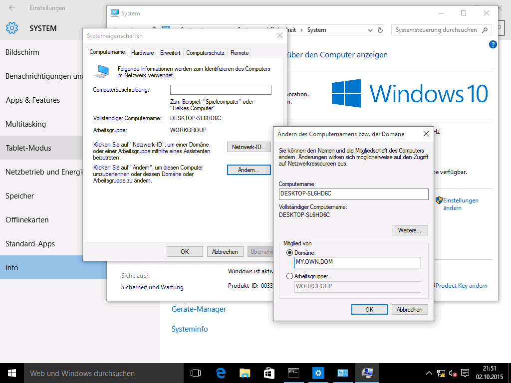Viewport: 511px width, 383px height.
Task: Switch to the Remote tab
Action: point(240,53)
